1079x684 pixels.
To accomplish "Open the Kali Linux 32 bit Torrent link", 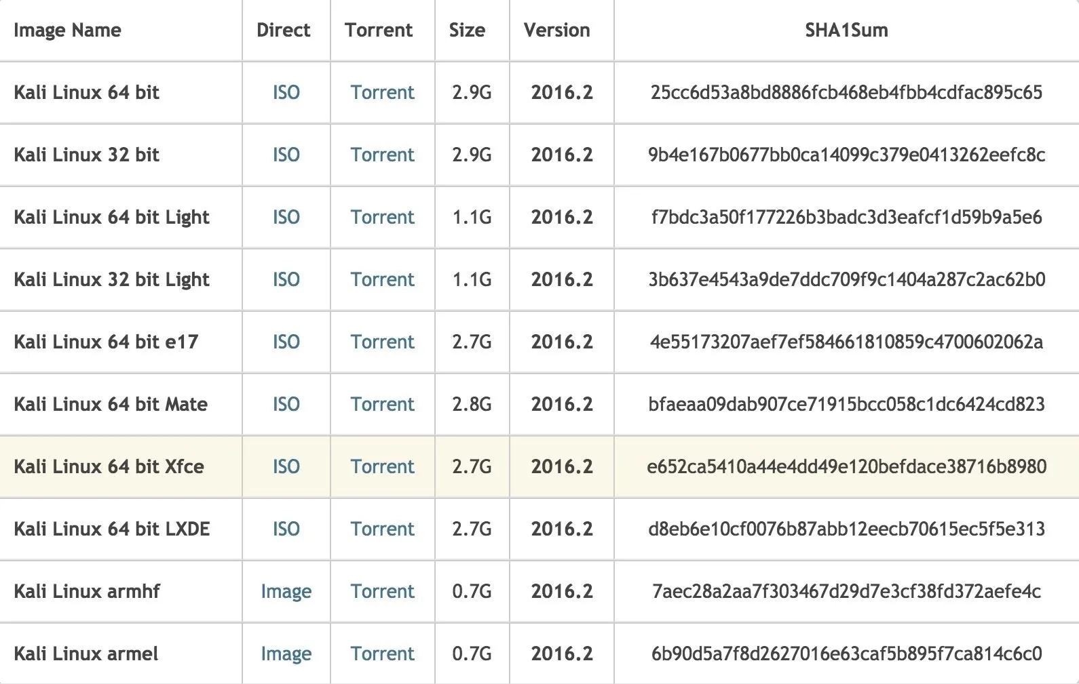I will [382, 155].
